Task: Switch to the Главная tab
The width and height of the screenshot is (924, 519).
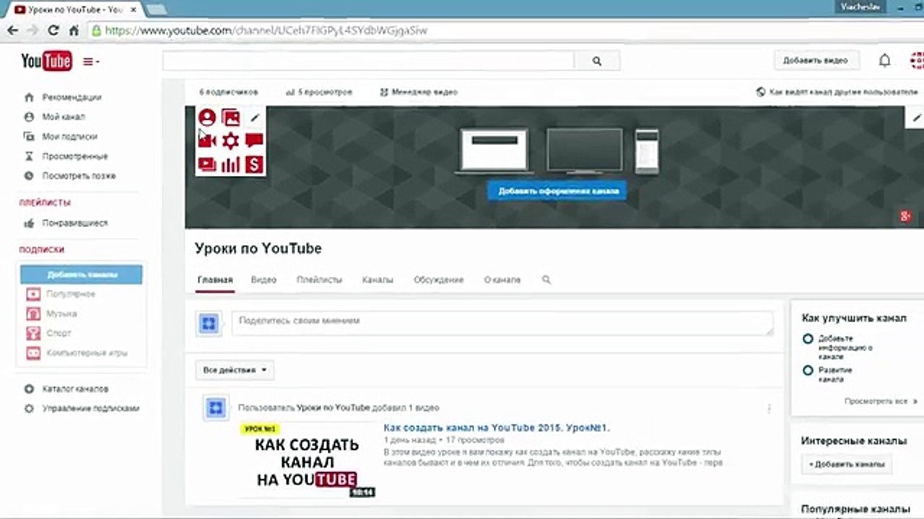Action: coord(215,280)
